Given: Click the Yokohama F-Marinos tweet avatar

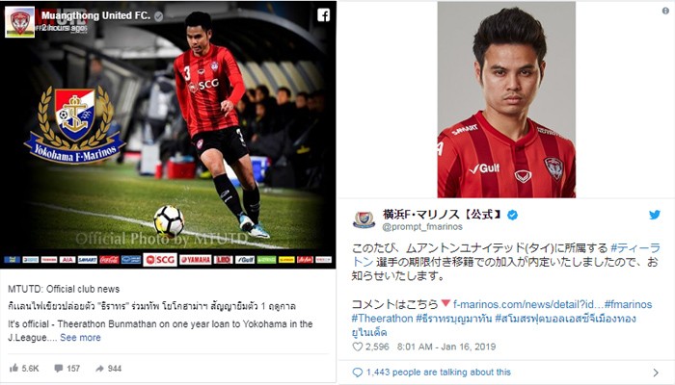Looking at the screenshot, I should click(364, 219).
